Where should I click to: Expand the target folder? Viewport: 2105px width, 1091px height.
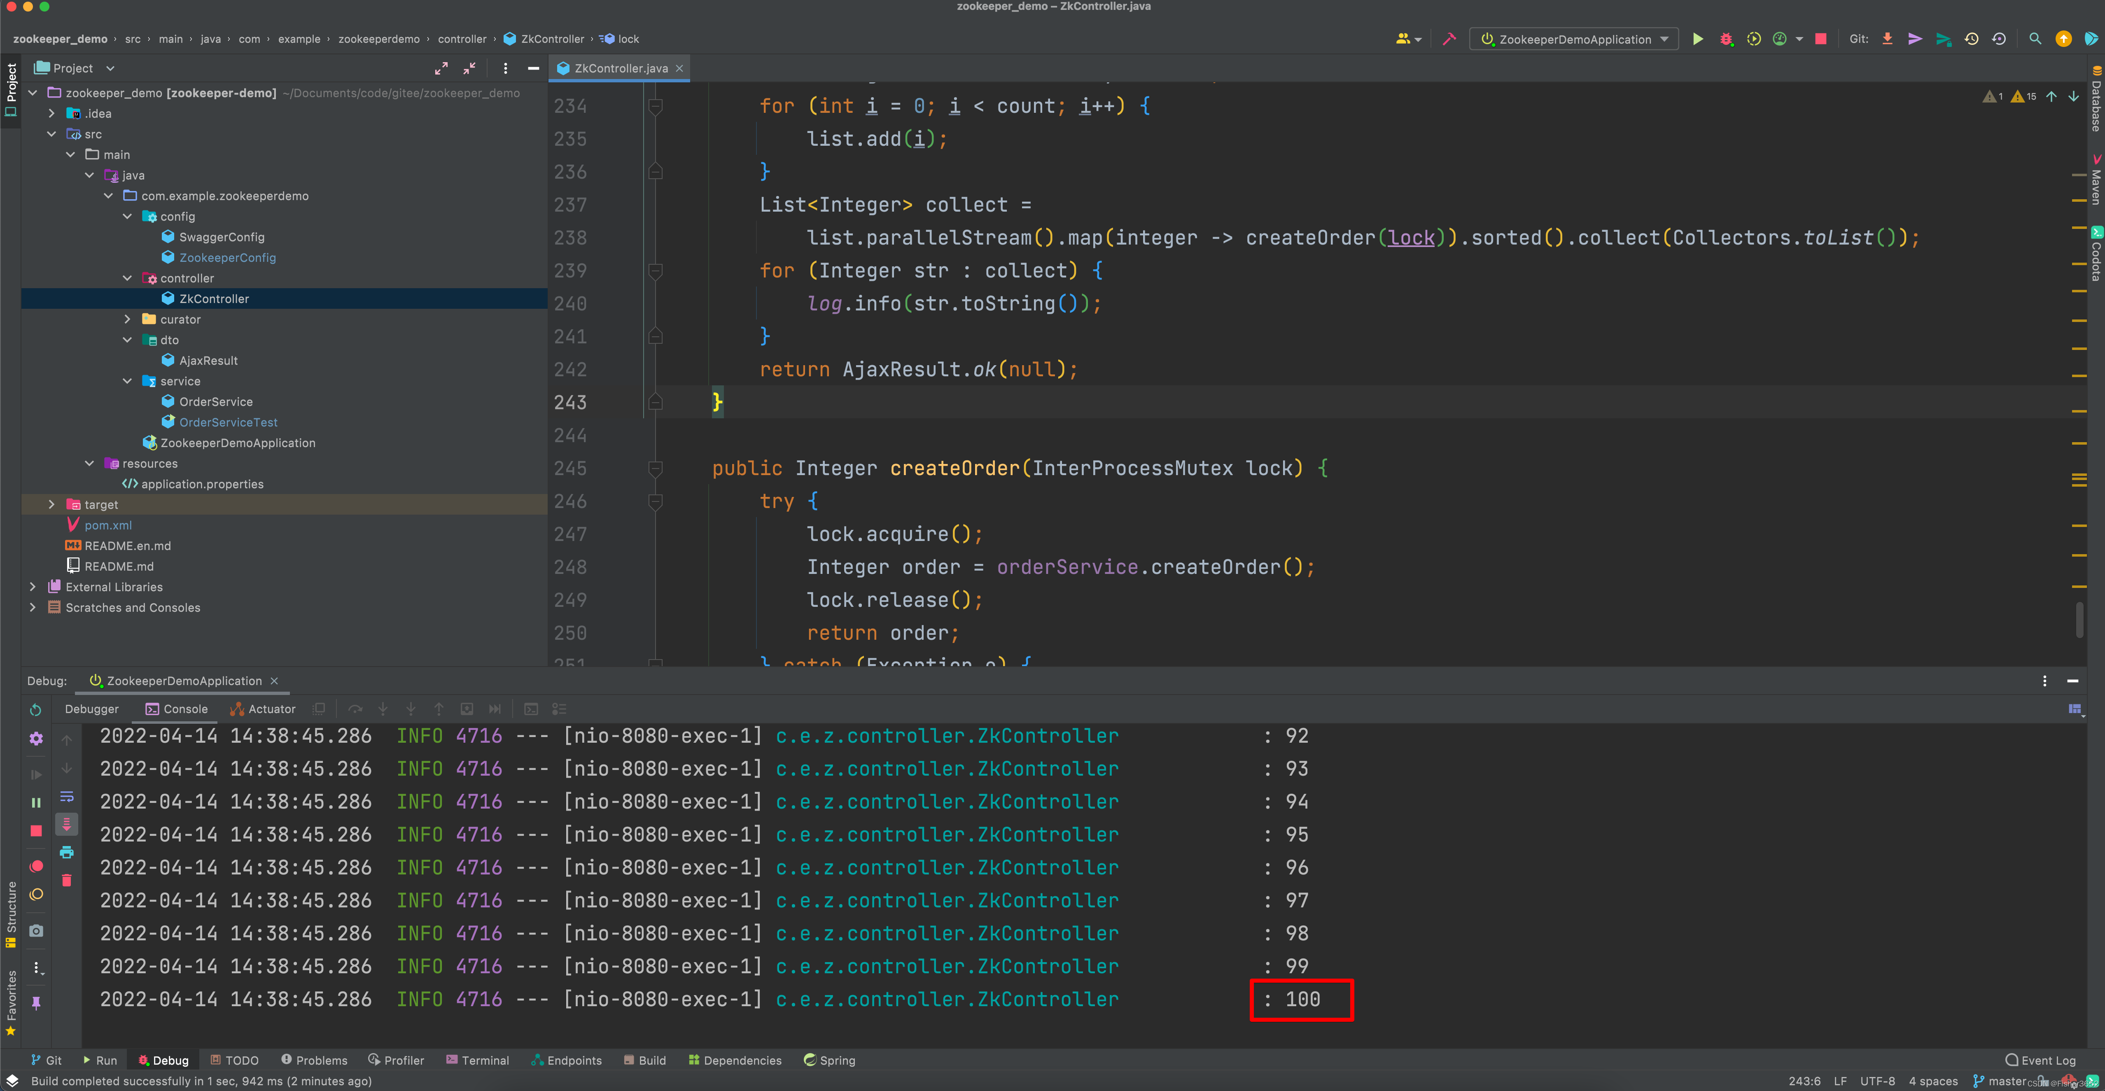click(51, 505)
